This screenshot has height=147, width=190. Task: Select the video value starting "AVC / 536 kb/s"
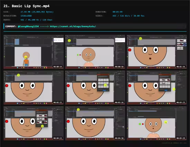click(129, 16)
